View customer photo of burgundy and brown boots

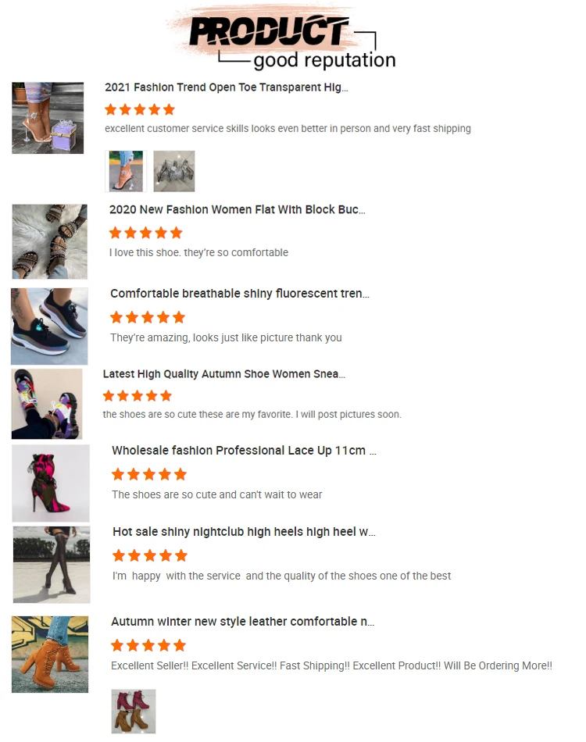[x=134, y=712]
